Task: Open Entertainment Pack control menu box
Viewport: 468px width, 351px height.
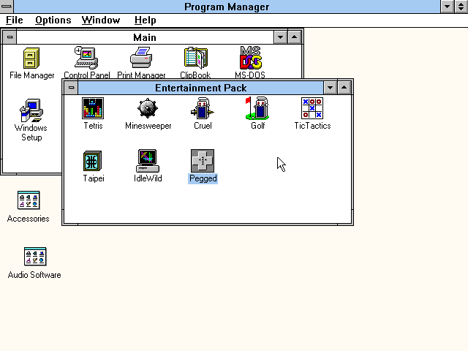Action: (72, 88)
